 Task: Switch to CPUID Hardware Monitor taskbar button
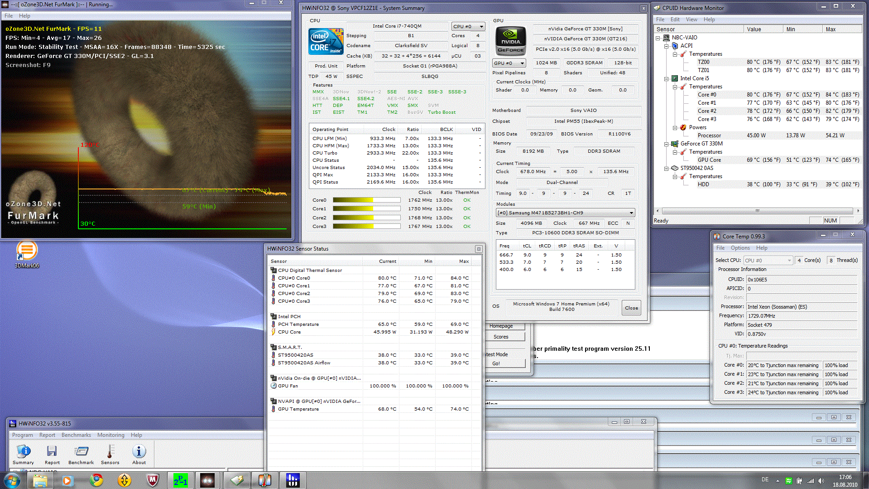[237, 480]
